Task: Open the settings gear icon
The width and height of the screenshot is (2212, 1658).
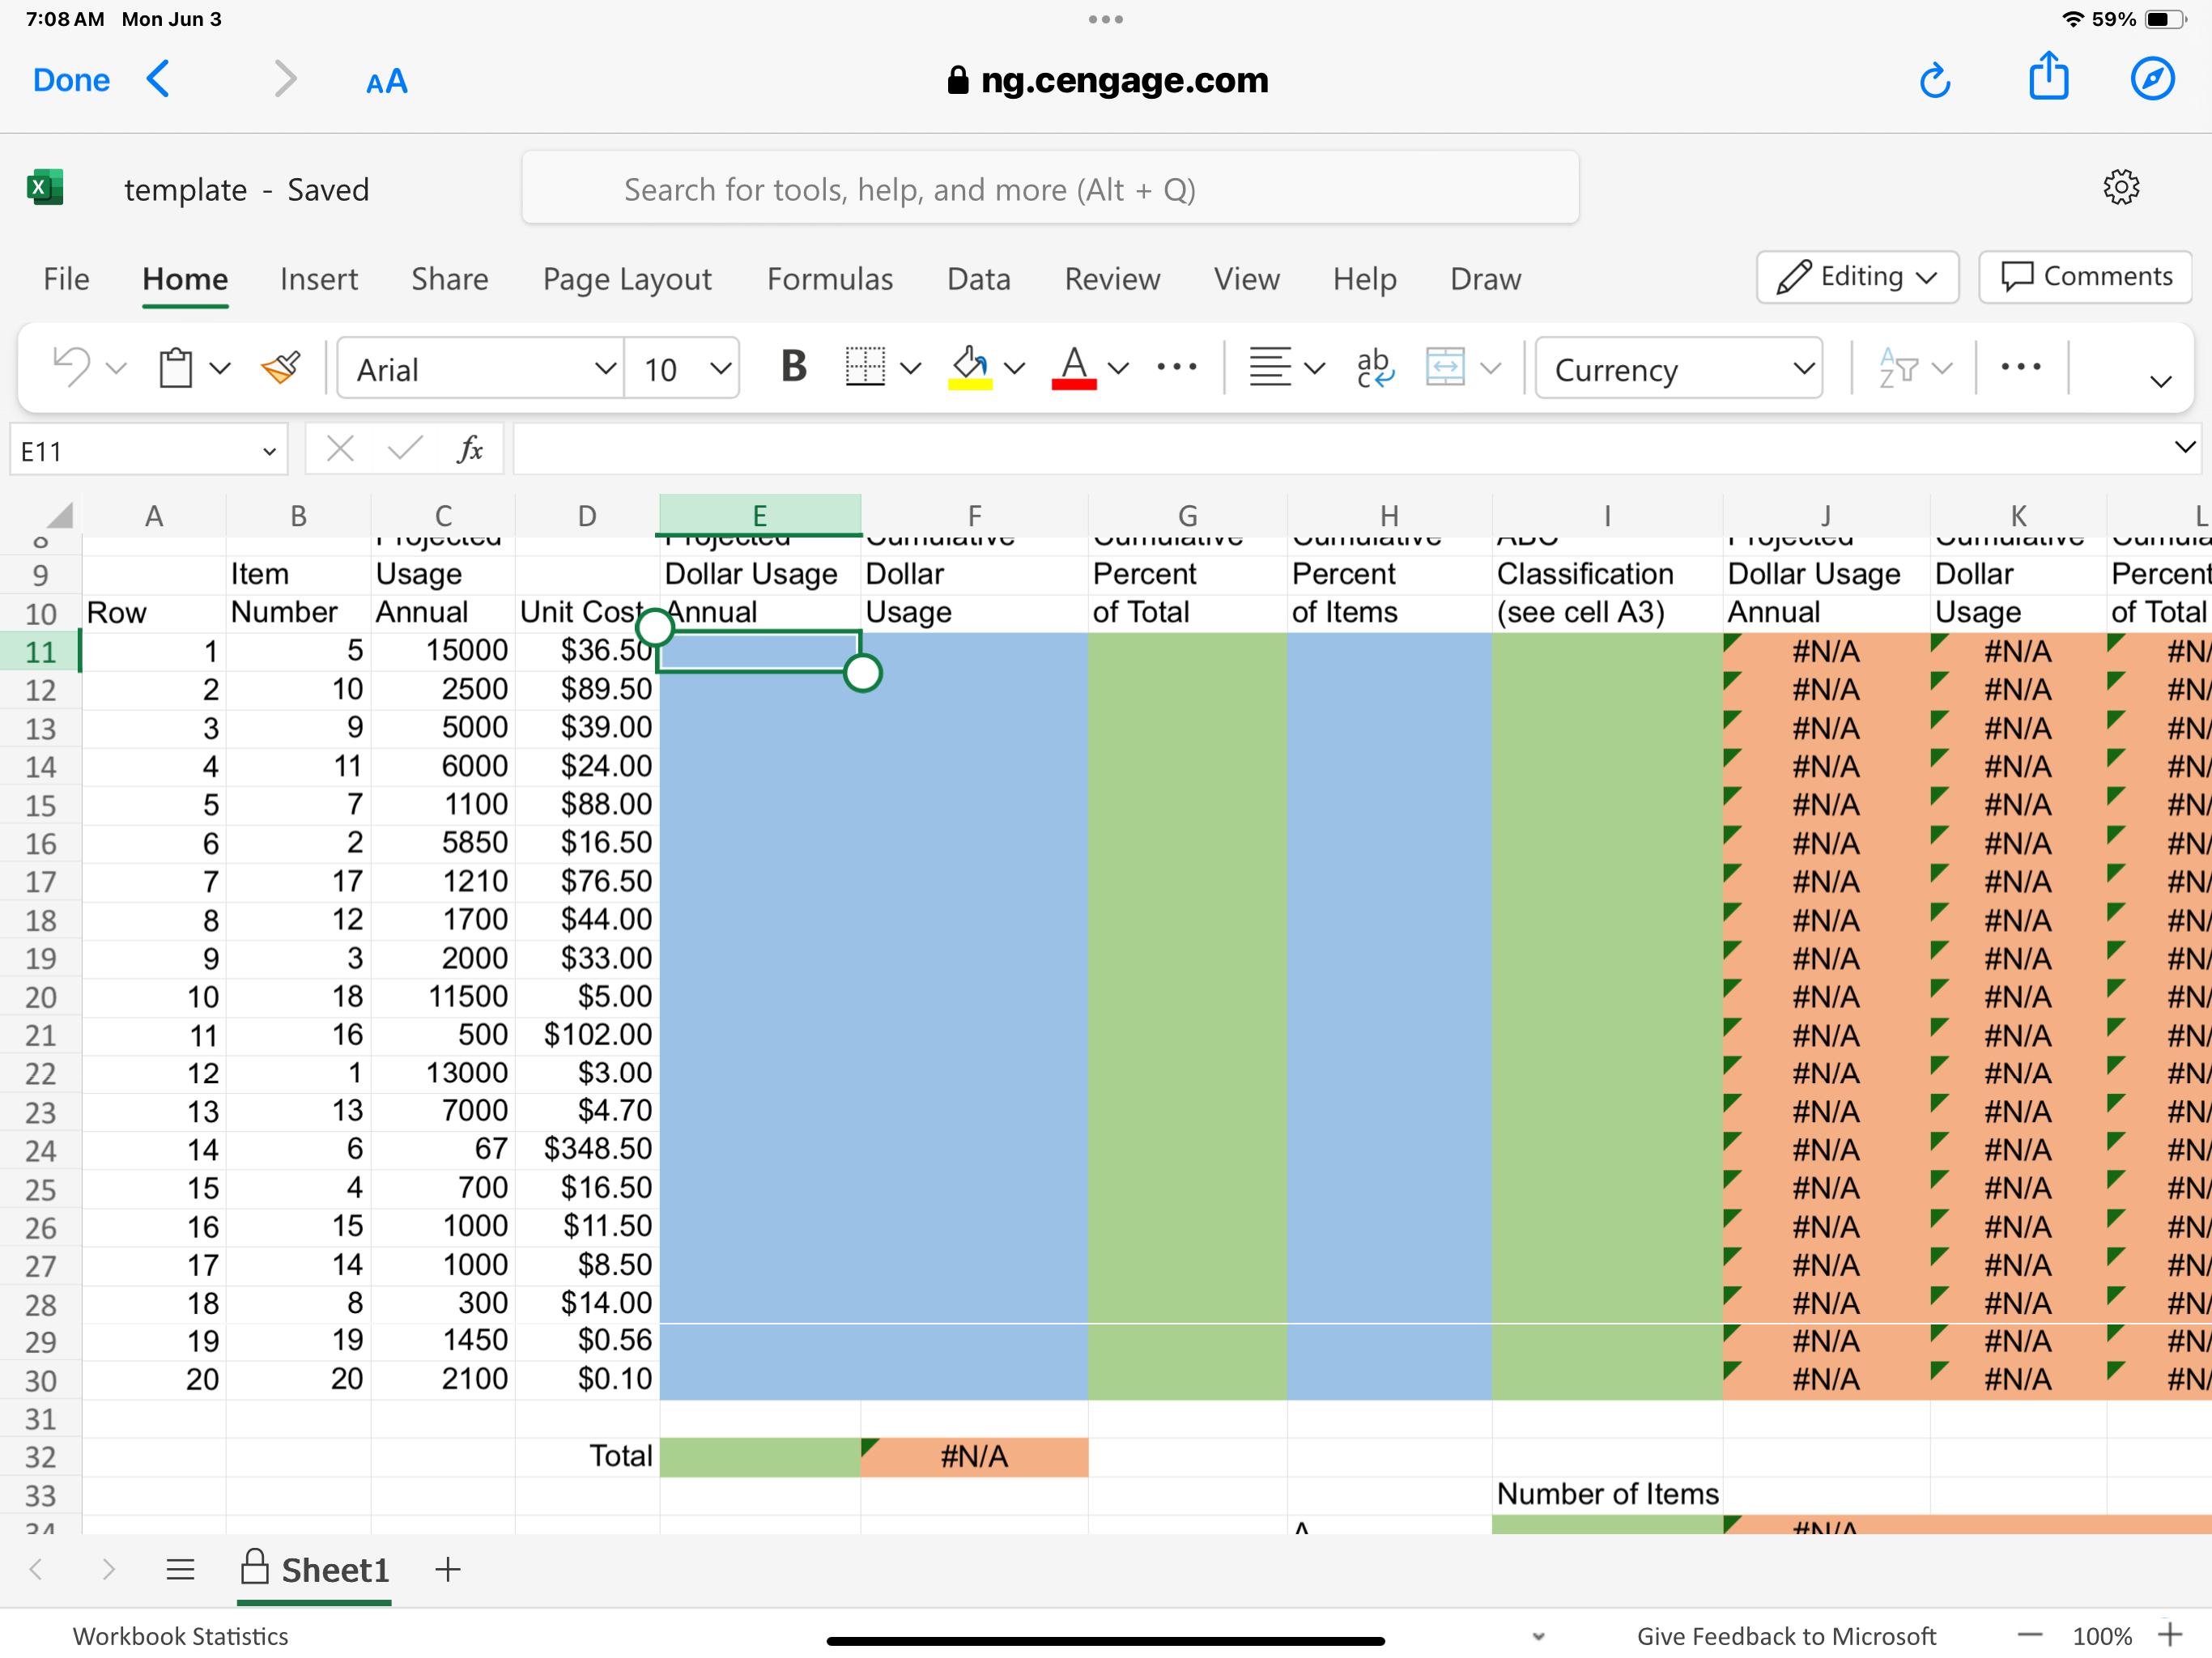Action: 2120,188
